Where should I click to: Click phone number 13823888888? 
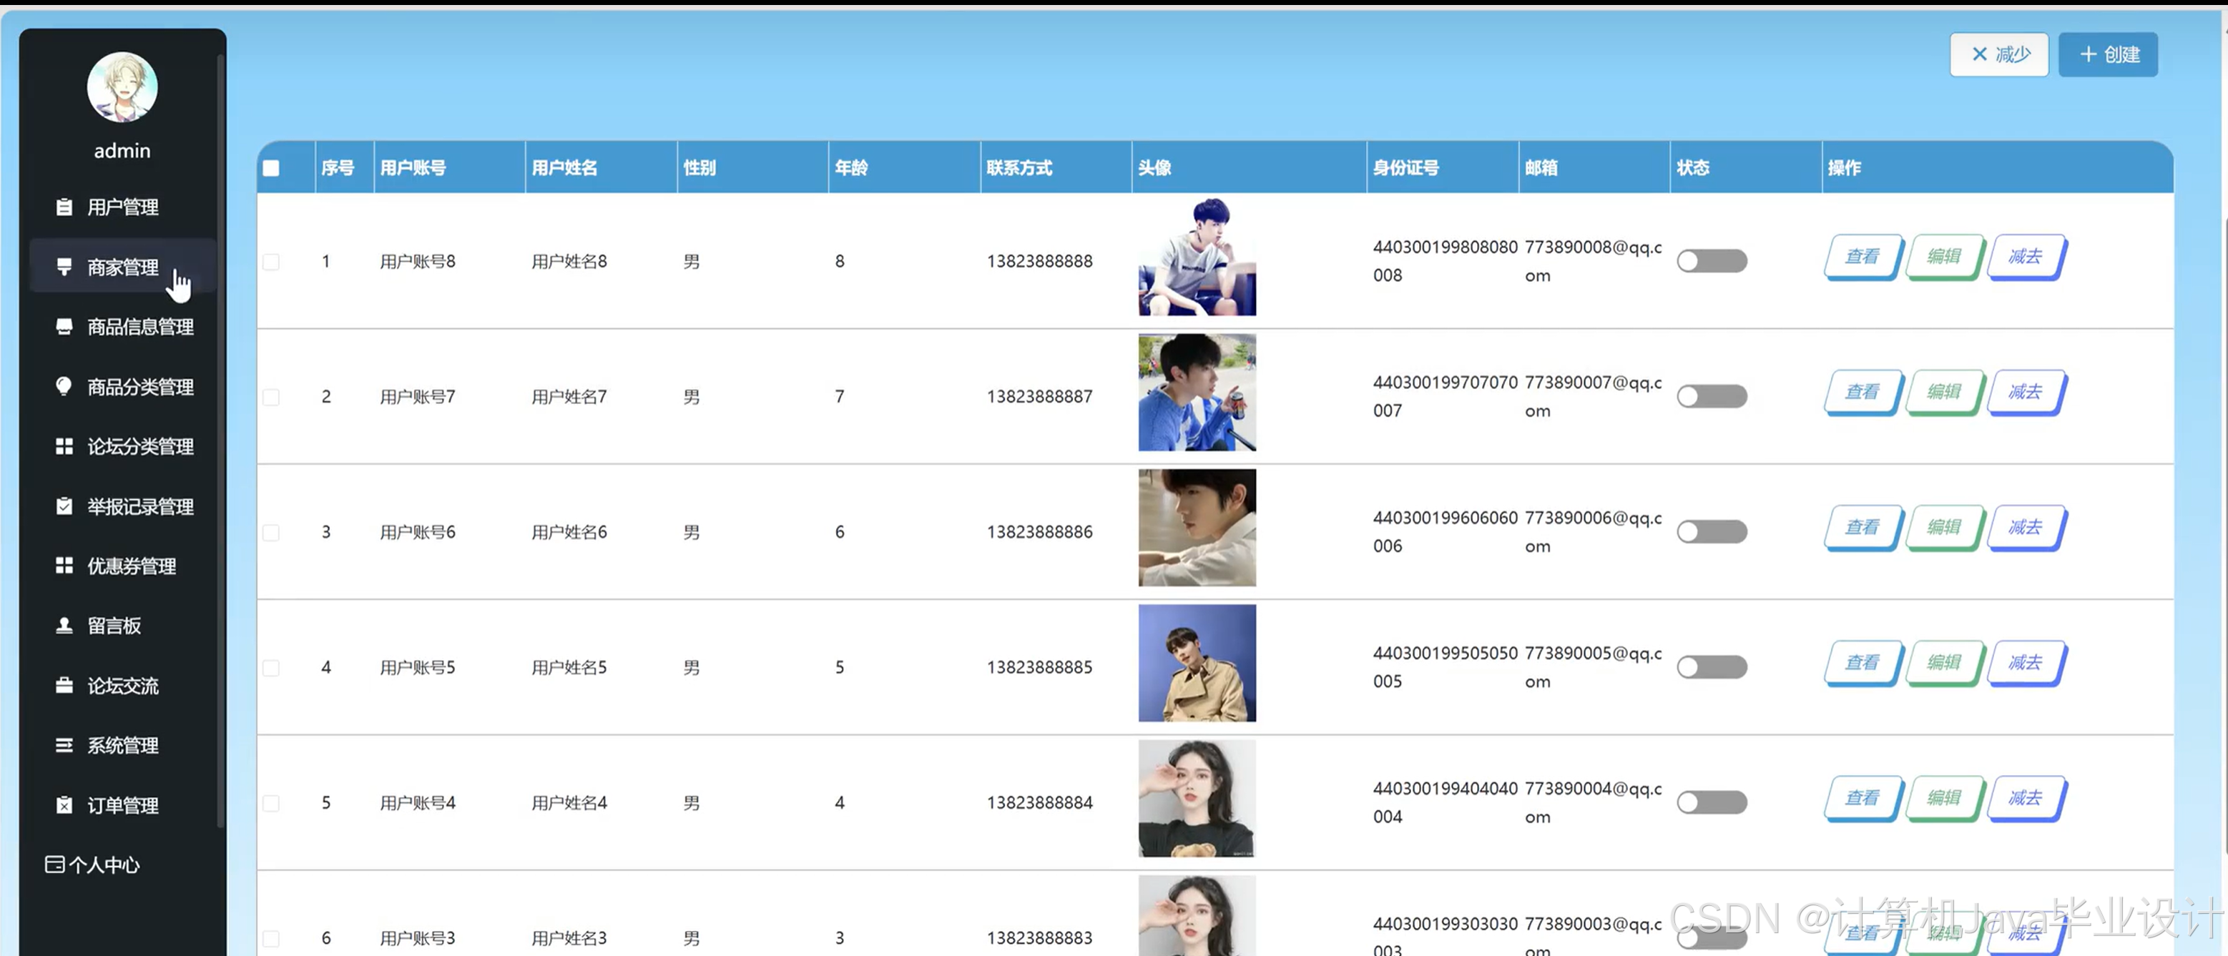(x=1040, y=261)
